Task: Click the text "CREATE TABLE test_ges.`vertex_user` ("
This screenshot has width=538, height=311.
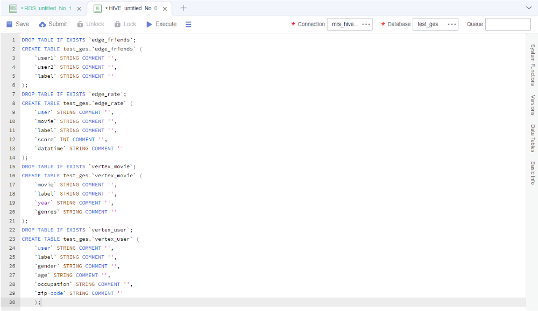Action: [80, 239]
